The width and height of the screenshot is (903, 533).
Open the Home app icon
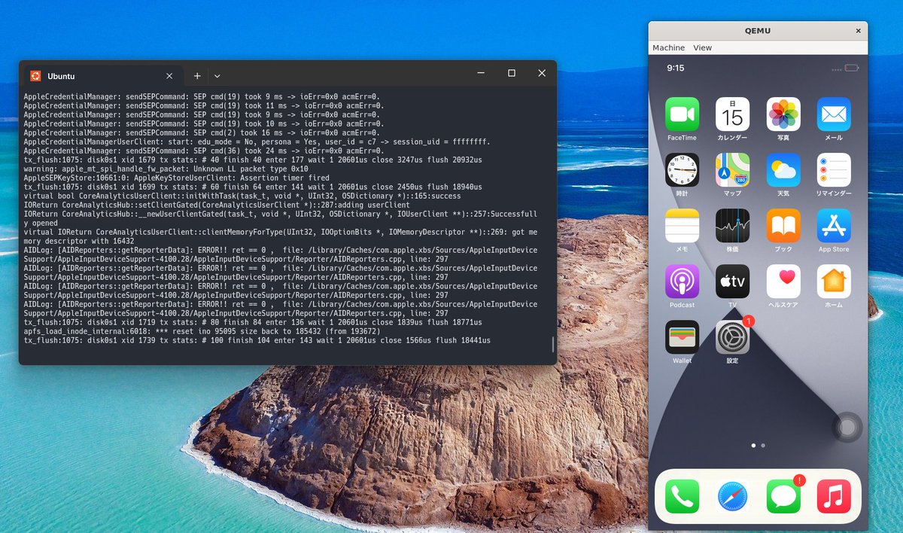click(x=834, y=282)
